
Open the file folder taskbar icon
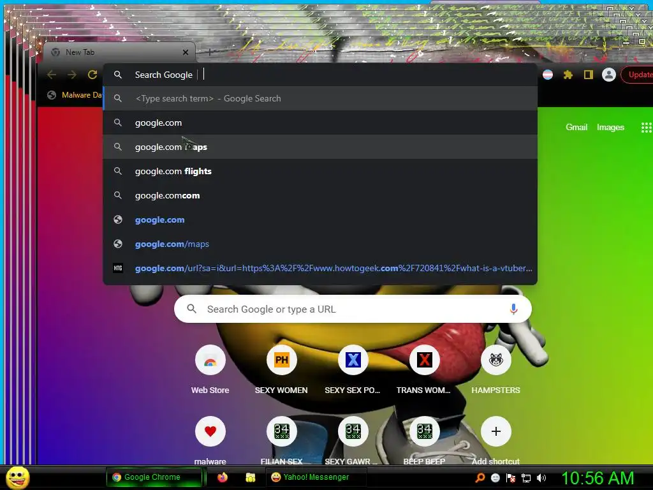tap(250, 477)
